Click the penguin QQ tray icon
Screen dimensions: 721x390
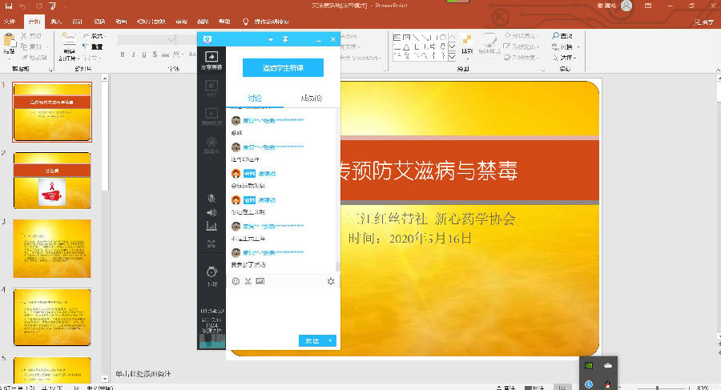coord(607,384)
